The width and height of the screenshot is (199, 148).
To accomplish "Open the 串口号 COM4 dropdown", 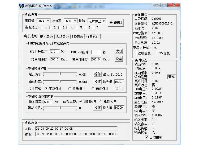I will (48, 21).
